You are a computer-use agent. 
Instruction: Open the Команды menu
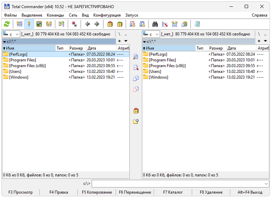pyautogui.click(x=55, y=15)
